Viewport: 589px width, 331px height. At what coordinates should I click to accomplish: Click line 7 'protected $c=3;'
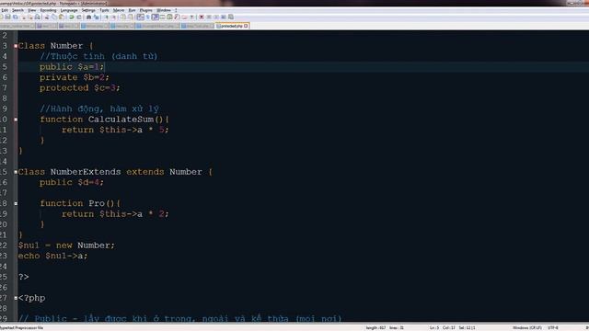(x=80, y=88)
